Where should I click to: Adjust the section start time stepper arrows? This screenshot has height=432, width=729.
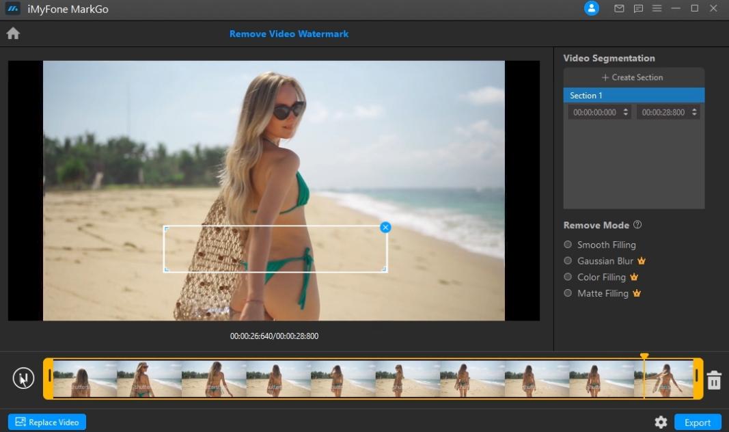[x=626, y=112]
